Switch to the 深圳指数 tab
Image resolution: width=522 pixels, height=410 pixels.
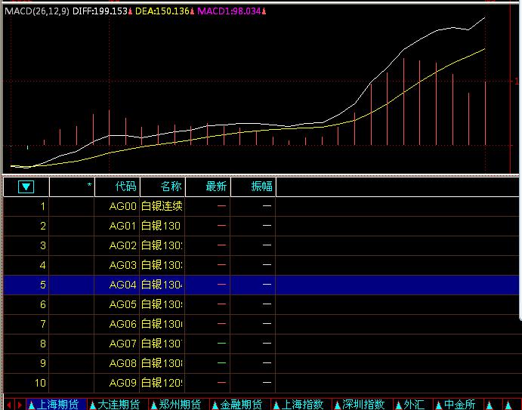point(364,405)
